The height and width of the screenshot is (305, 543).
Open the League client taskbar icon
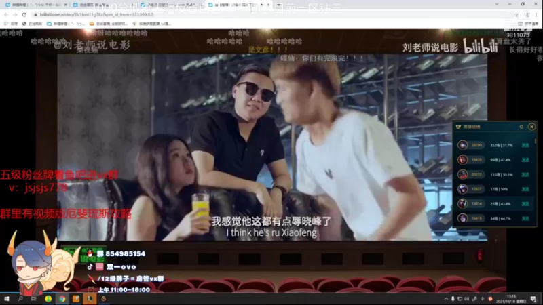point(90,299)
